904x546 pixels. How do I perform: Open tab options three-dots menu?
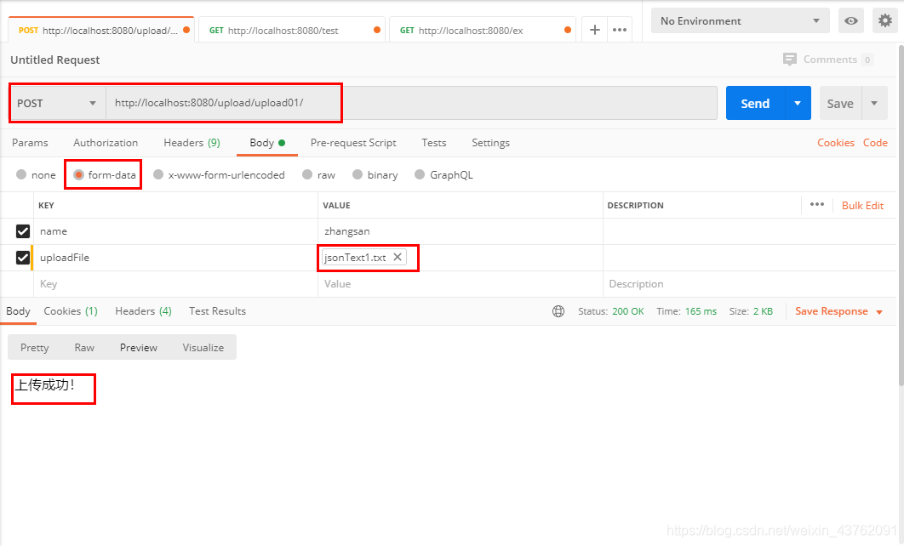coord(620,30)
